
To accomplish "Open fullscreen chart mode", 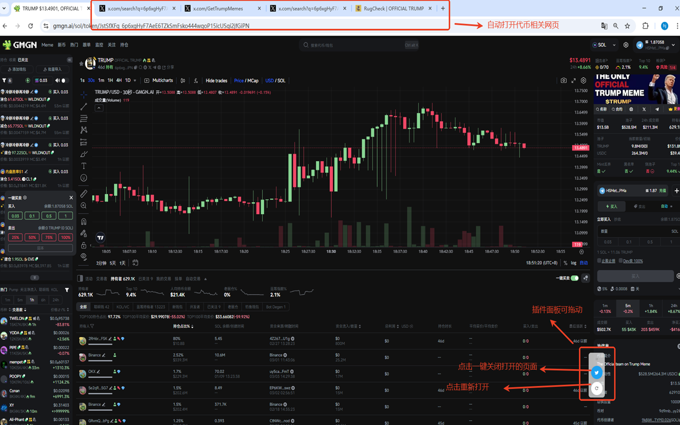I will click(x=574, y=81).
